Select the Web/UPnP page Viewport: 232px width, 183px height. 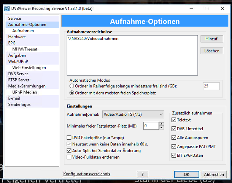coord(32,62)
